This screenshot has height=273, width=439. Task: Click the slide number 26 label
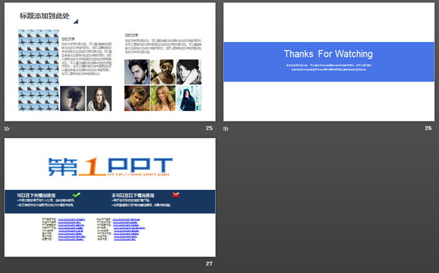(x=428, y=128)
